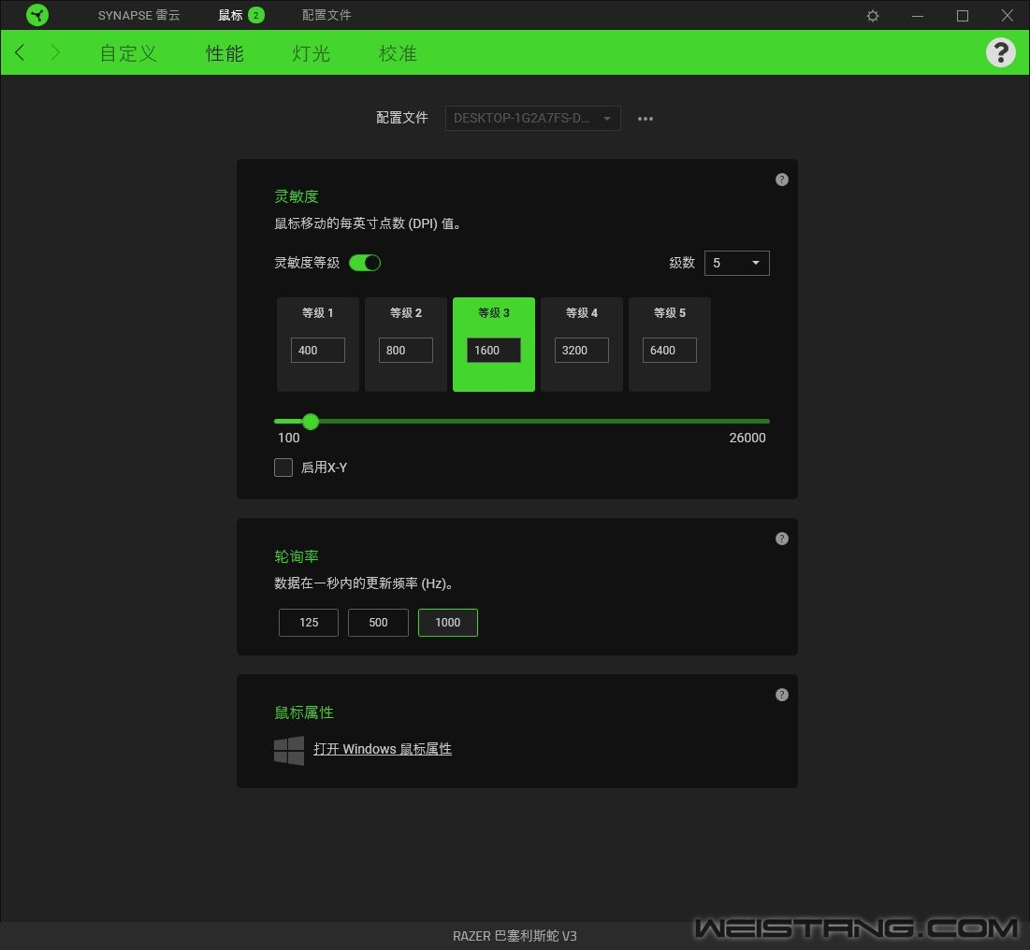
Task: Switch to the 性能 tab
Action: (225, 53)
